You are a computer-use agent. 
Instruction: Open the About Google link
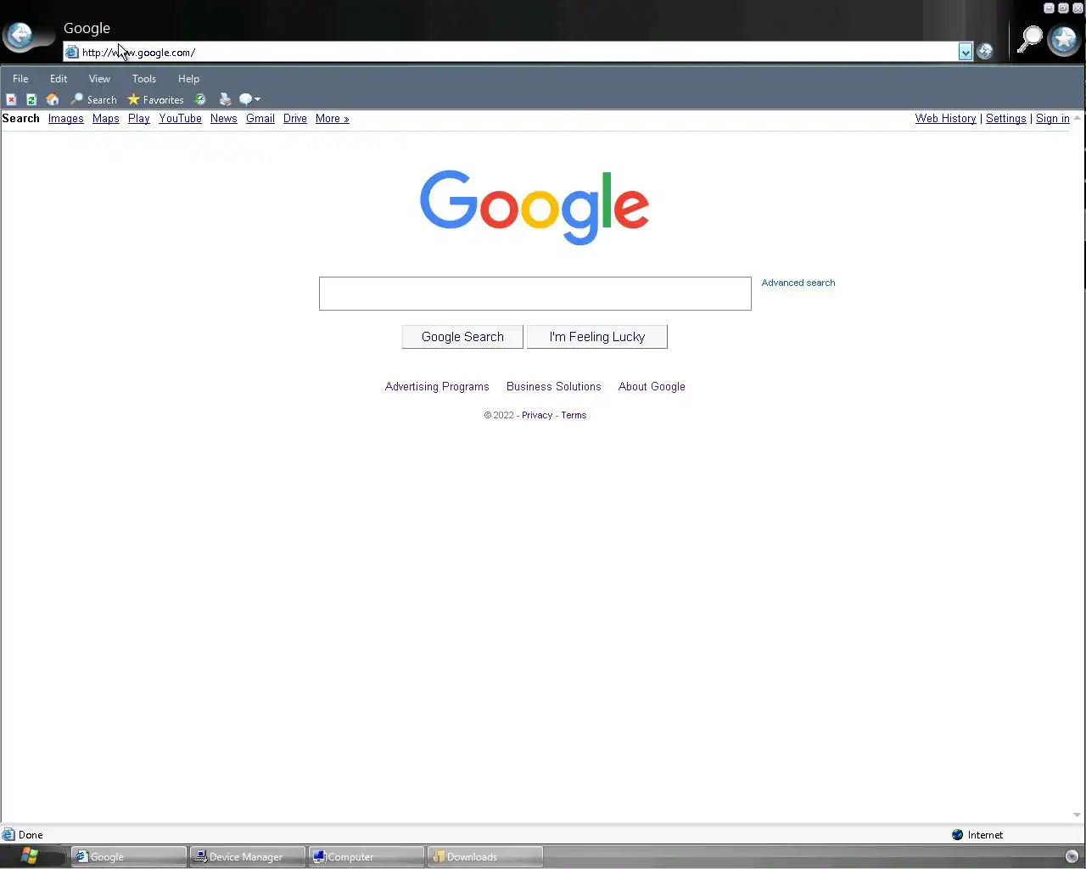(x=652, y=387)
